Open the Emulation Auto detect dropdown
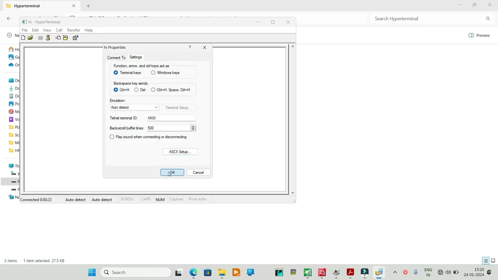The width and height of the screenshot is (498, 280). pyautogui.click(x=134, y=107)
